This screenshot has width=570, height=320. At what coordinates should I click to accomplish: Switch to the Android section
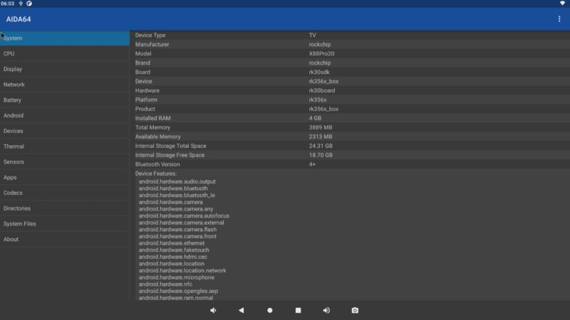64,116
